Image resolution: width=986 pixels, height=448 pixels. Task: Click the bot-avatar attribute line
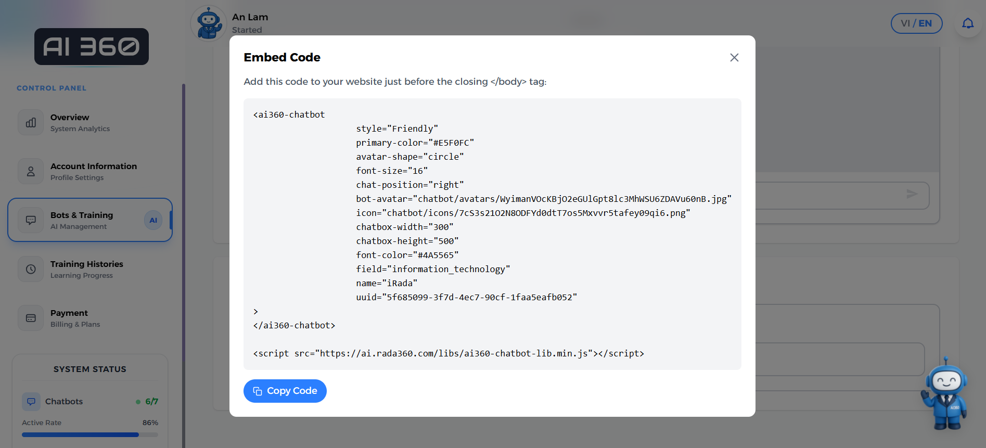point(544,199)
